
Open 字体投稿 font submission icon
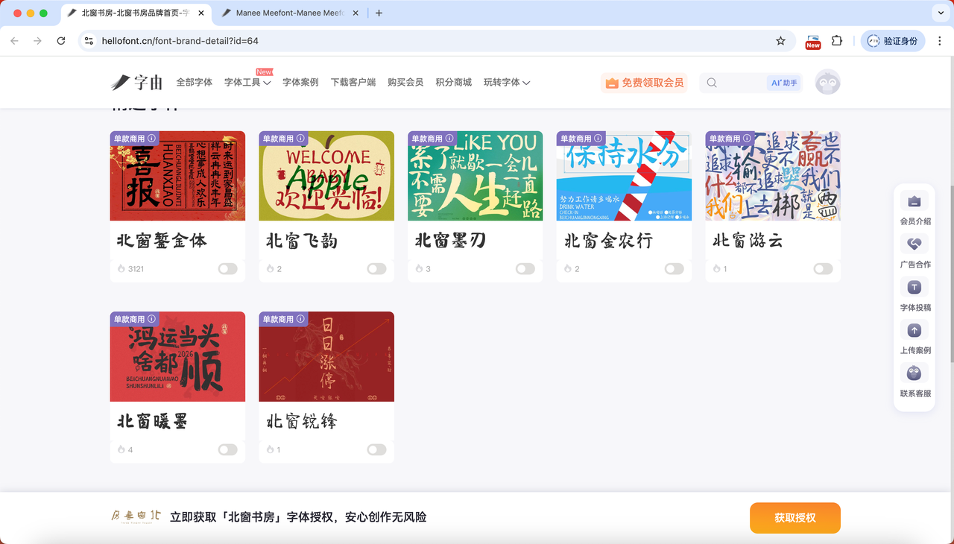coord(914,287)
